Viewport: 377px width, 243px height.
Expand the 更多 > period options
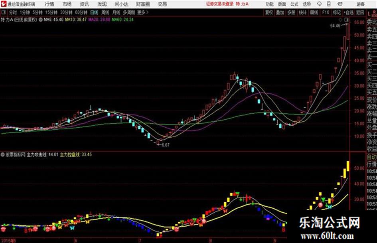[x=143, y=12]
